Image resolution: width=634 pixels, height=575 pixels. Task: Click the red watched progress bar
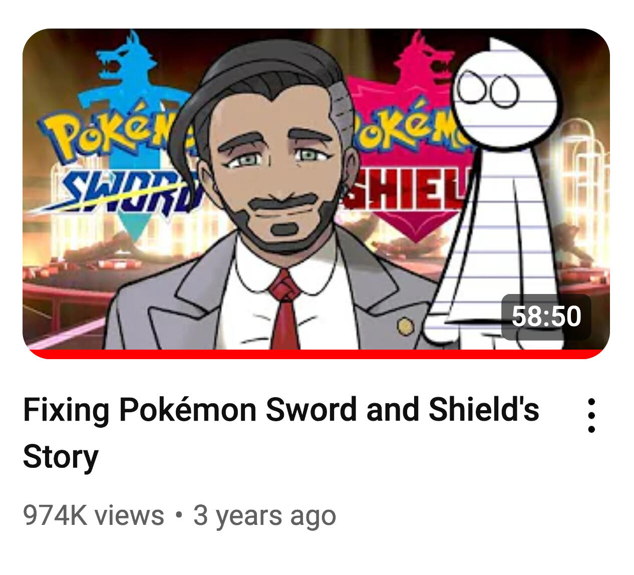tap(316, 354)
